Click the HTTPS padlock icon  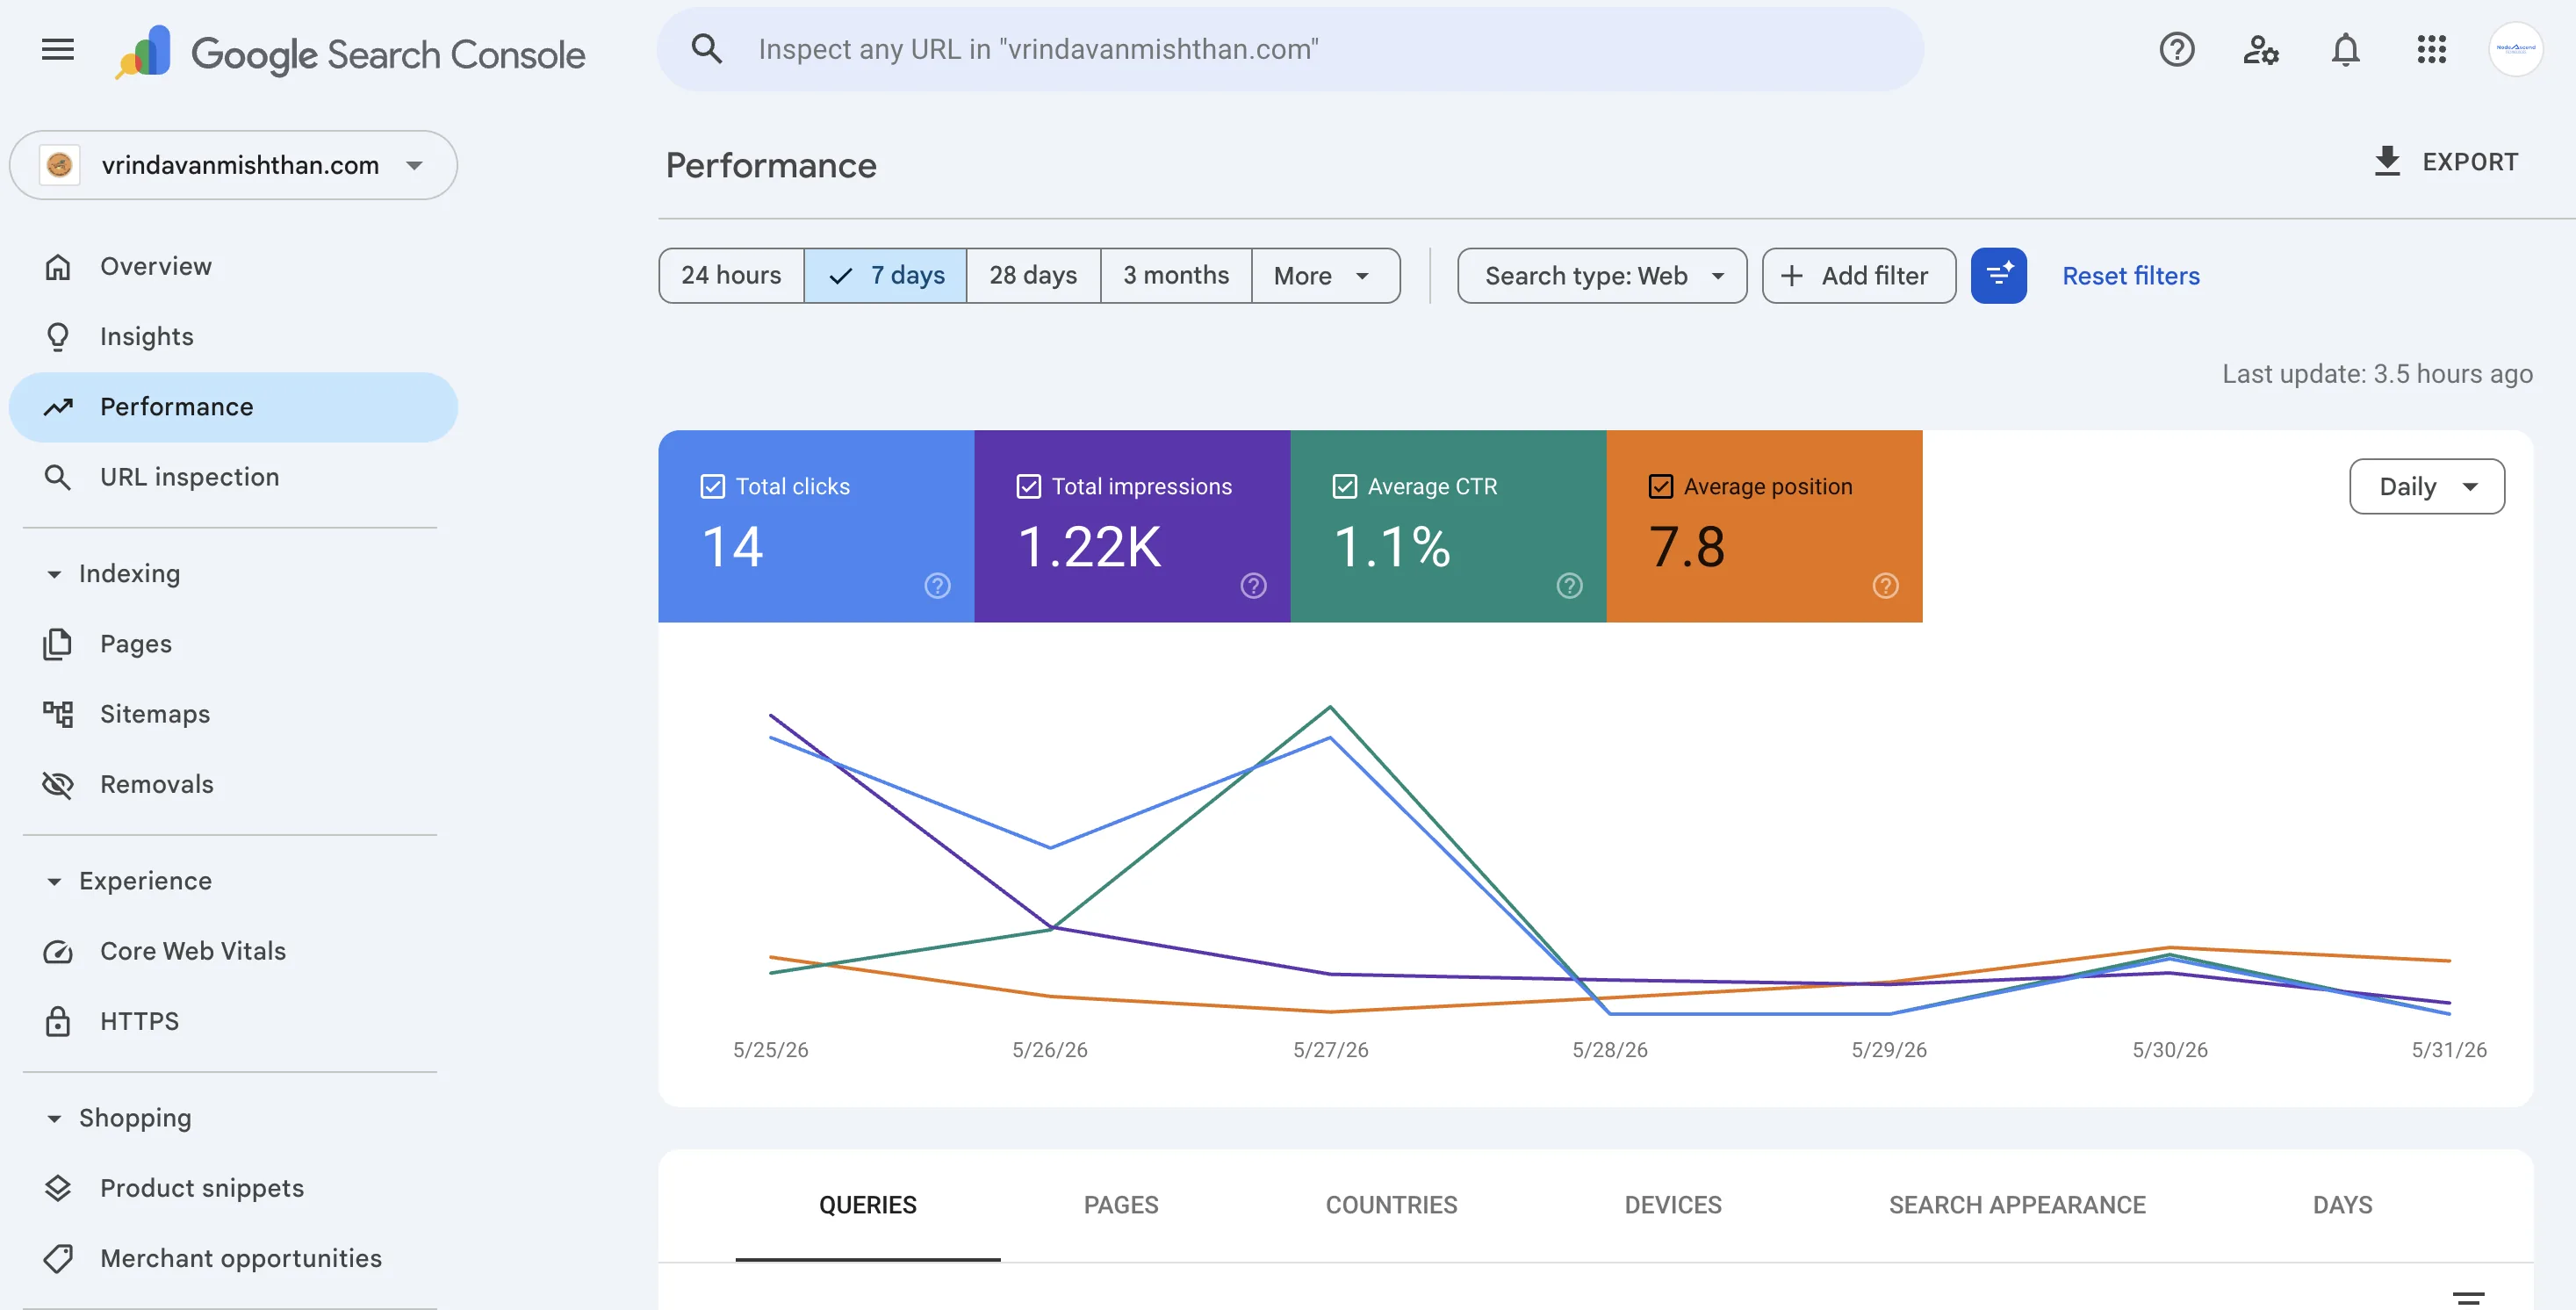58,1022
